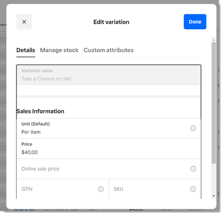Open the Unit (Default) Per Item field
This screenshot has height=213, width=221.
[x=108, y=128]
